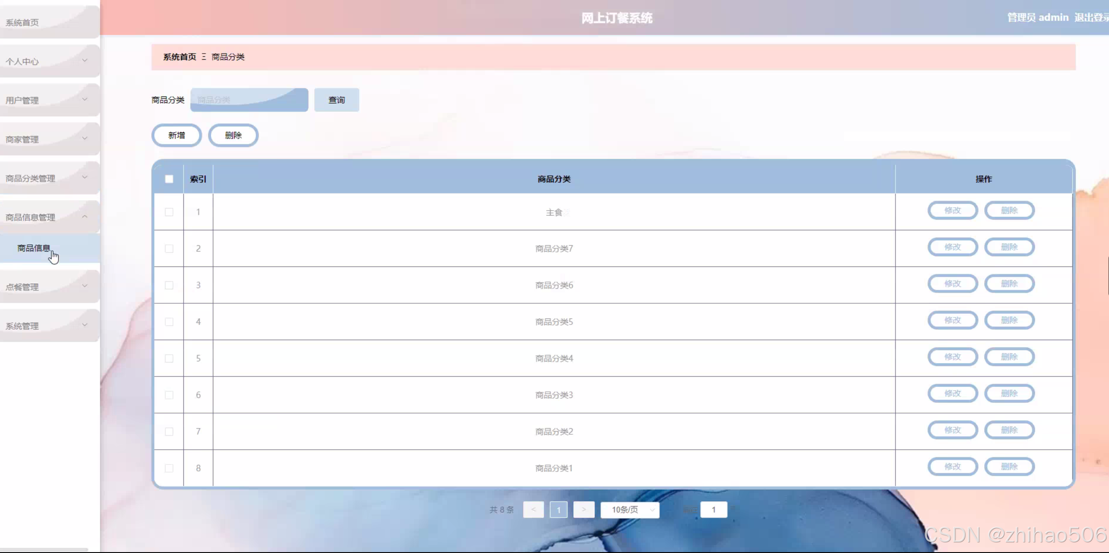Check the checkbox for row 1 主食
This screenshot has width=1109, height=553.
pos(169,212)
